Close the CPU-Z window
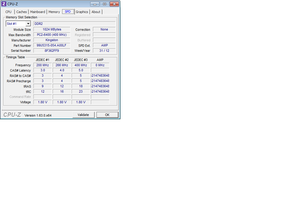 [x=114, y=4]
